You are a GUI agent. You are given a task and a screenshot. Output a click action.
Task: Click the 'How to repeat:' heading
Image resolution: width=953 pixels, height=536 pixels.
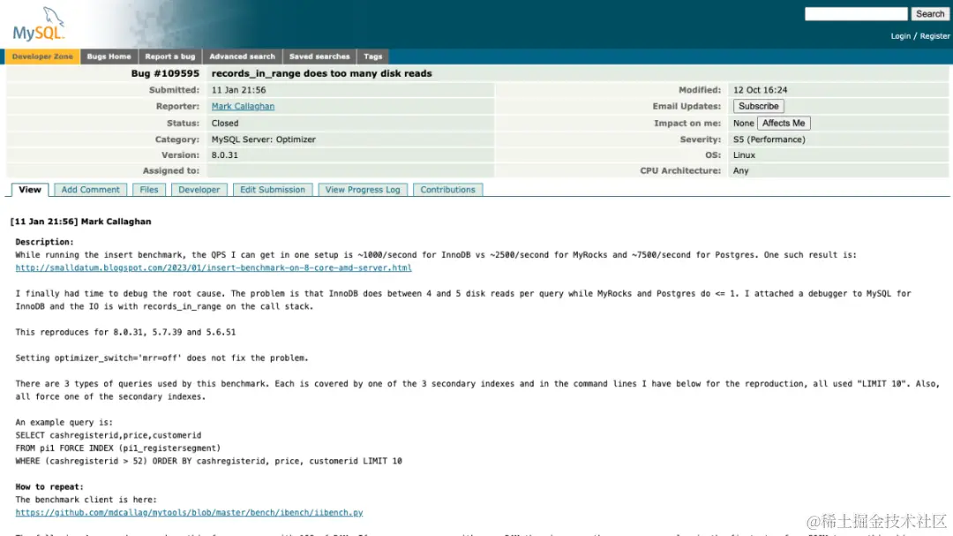coord(49,487)
